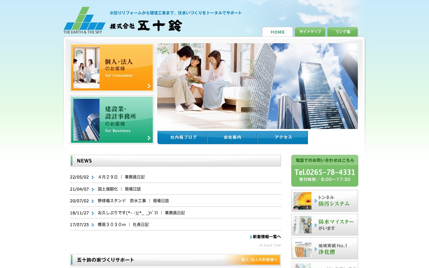This screenshot has width=429, height=268.
Task: Click 事務員日記 category beside お久しぶりです
Action: [x=175, y=213]
